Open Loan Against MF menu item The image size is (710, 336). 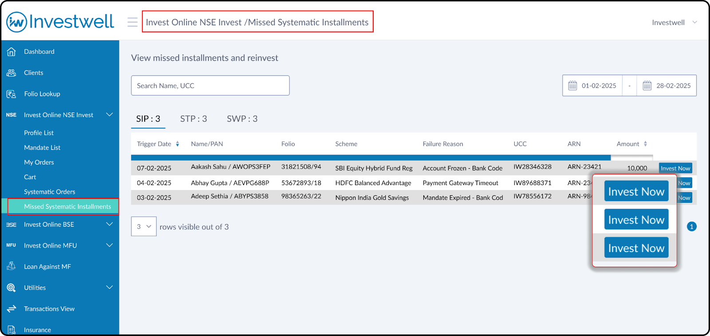coord(47,266)
